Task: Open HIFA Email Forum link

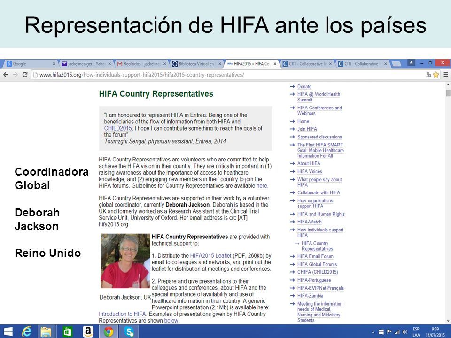Action: (x=316, y=256)
